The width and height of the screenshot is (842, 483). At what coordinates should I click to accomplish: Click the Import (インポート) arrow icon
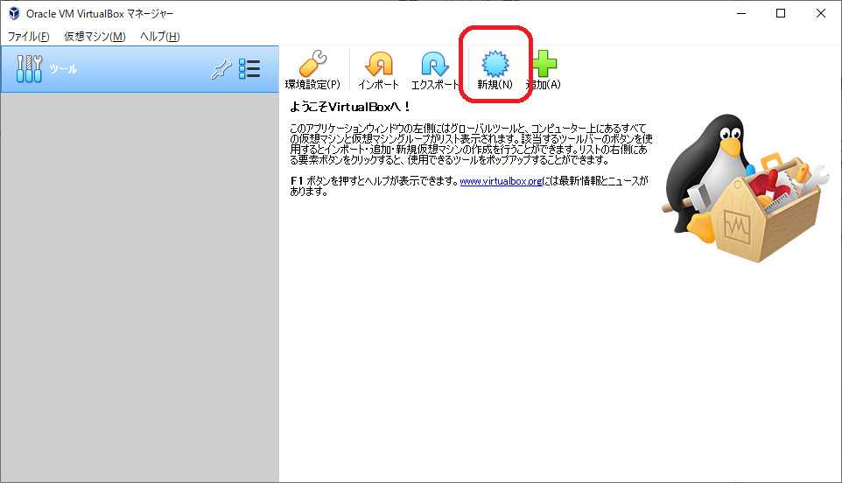pos(379,64)
